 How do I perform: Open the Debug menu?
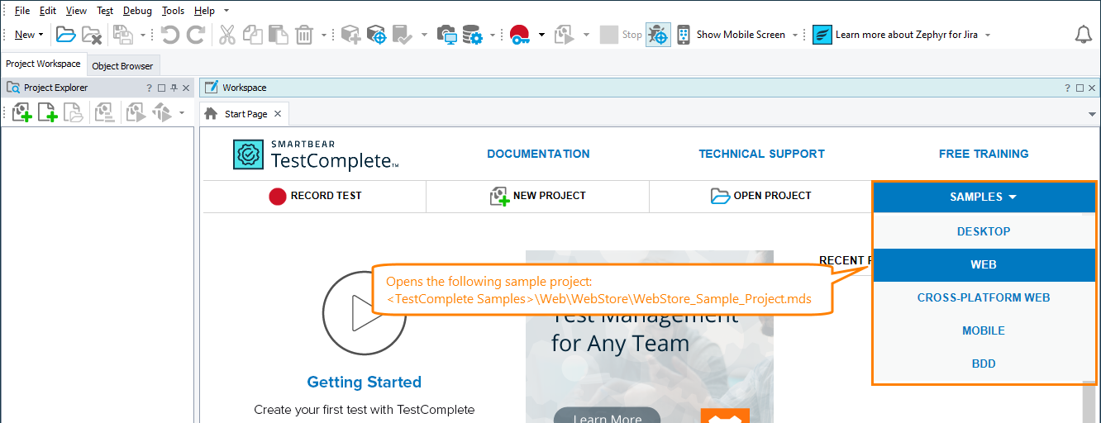click(x=137, y=11)
